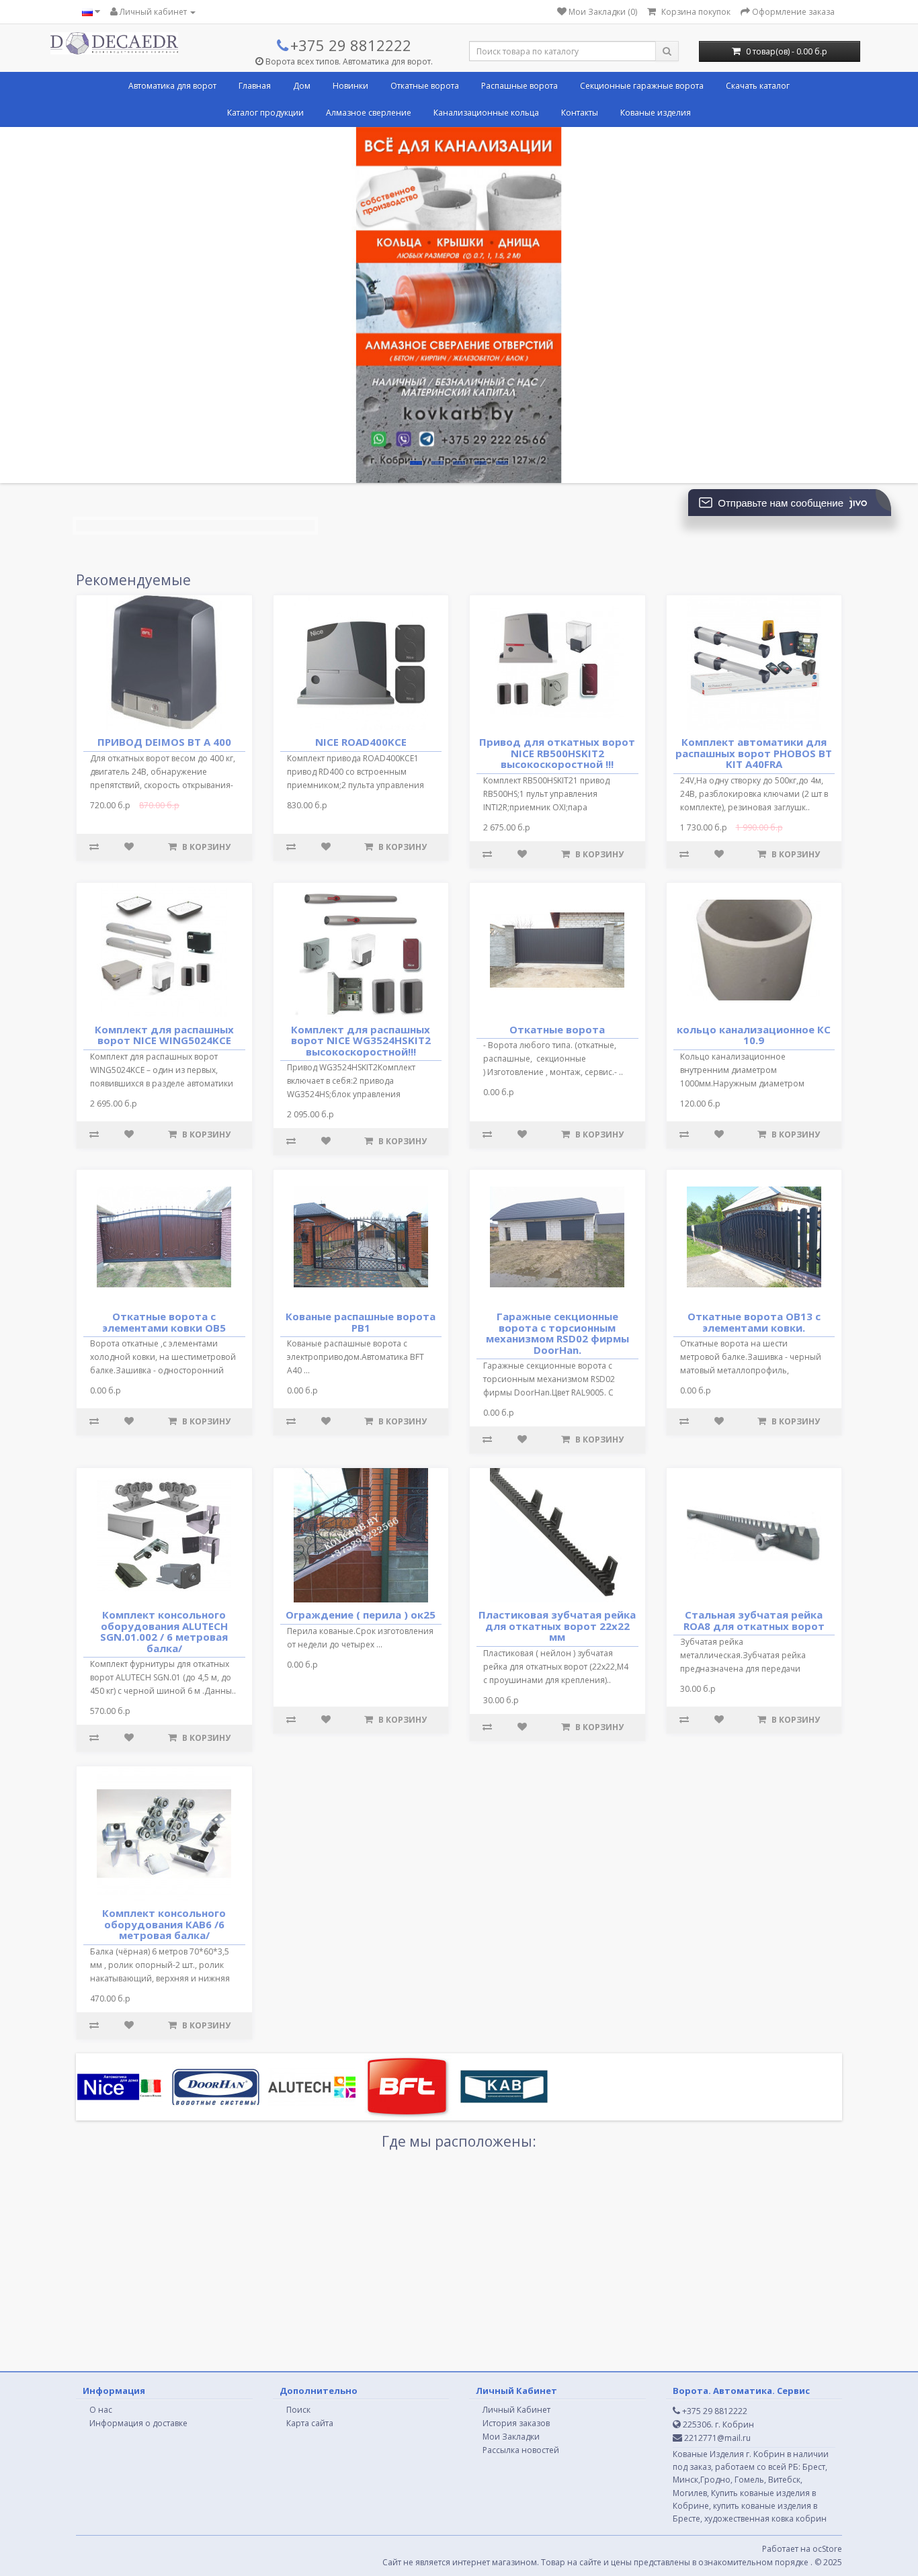This screenshot has height=2576, width=918.
Task: Add NICE ROAD400KCE в корзину
Action: coord(396,847)
